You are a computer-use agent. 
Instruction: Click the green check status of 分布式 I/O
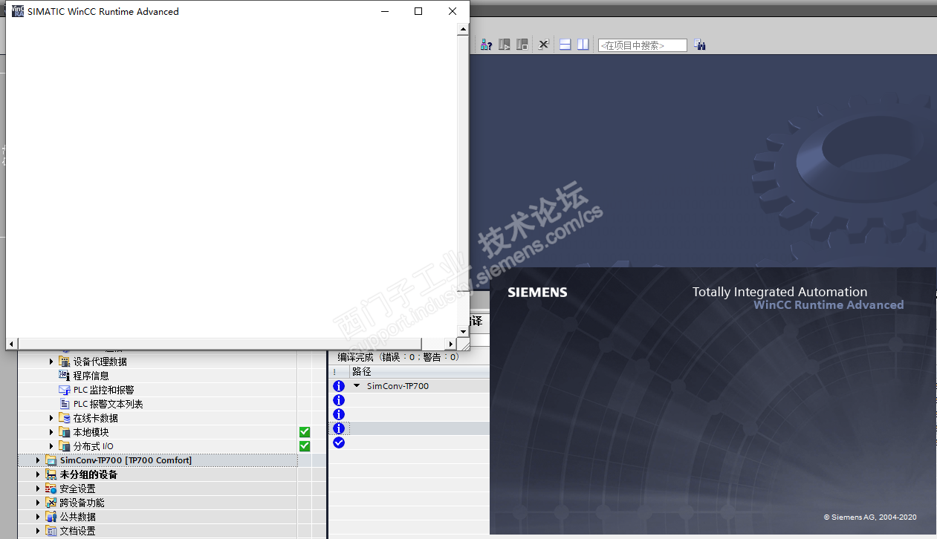click(x=305, y=446)
